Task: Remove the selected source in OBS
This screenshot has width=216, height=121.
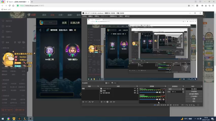Action: (x=104, y=102)
